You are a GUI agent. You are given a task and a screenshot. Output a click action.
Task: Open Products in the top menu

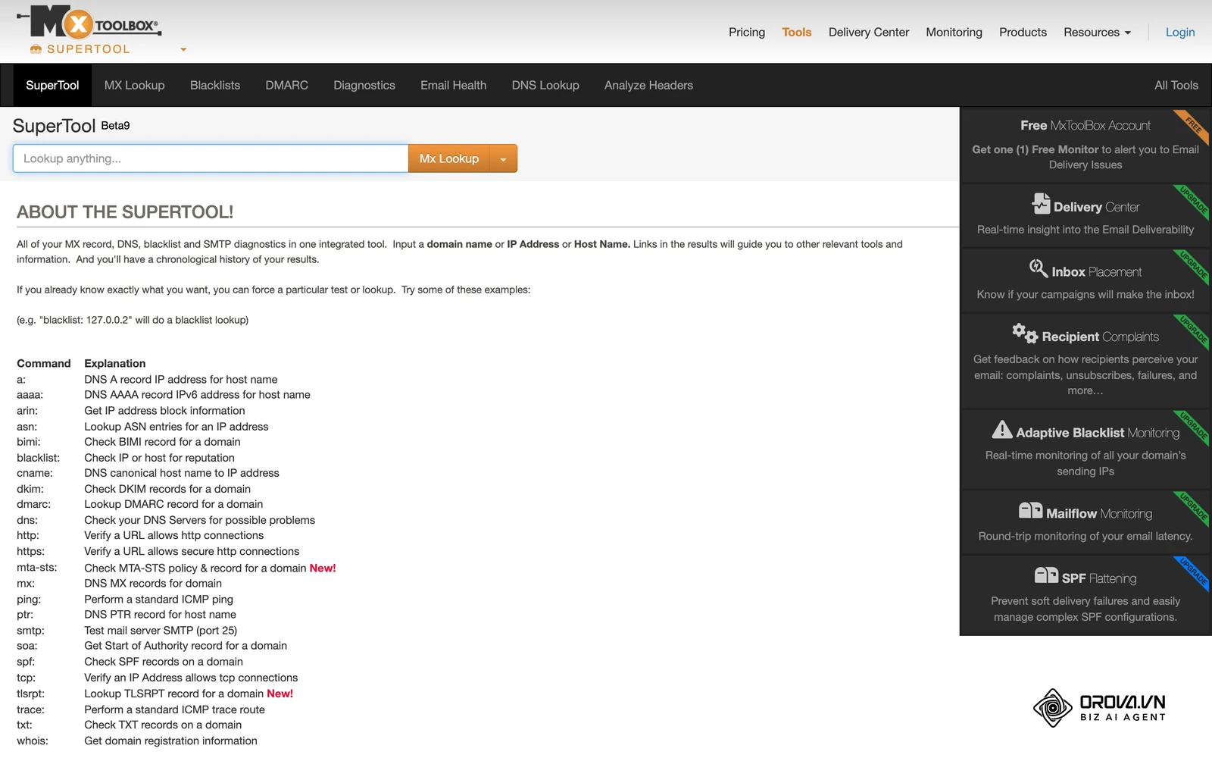[1023, 32]
